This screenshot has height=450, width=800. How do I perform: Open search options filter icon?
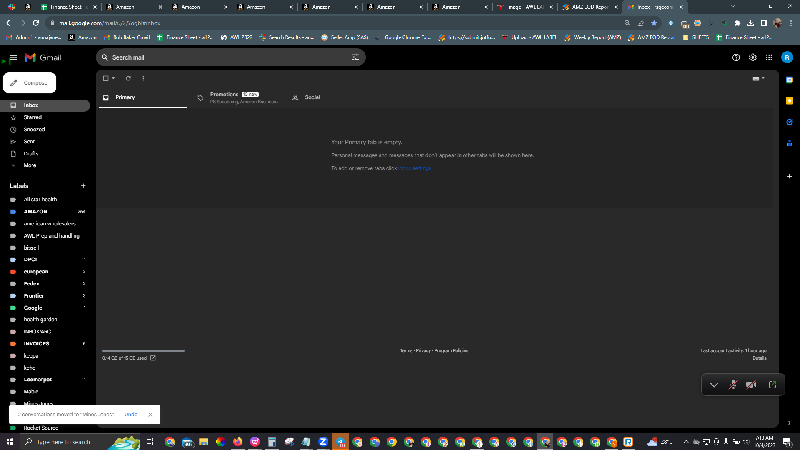(x=355, y=57)
